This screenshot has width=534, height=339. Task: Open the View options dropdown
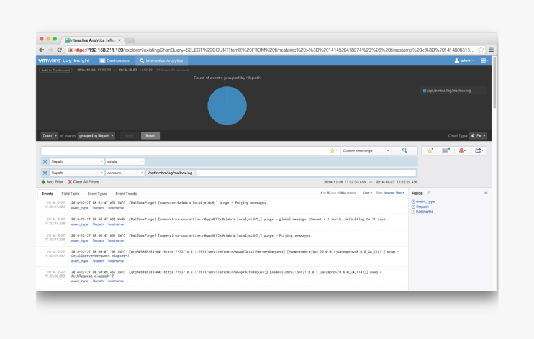click(x=367, y=193)
